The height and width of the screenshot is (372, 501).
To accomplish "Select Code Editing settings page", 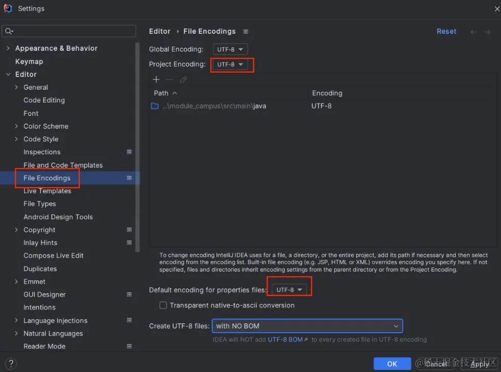I will (x=44, y=100).
